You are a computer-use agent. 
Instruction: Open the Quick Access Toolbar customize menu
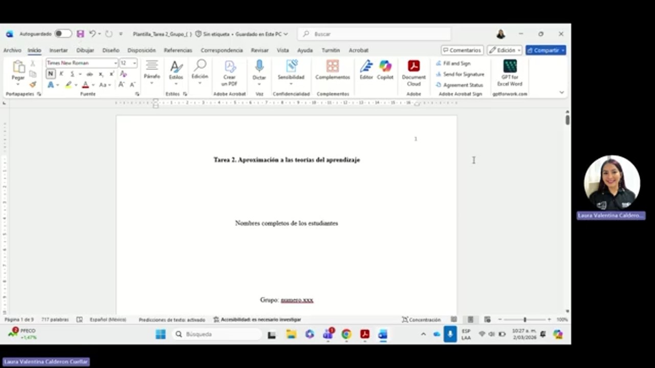pos(121,34)
